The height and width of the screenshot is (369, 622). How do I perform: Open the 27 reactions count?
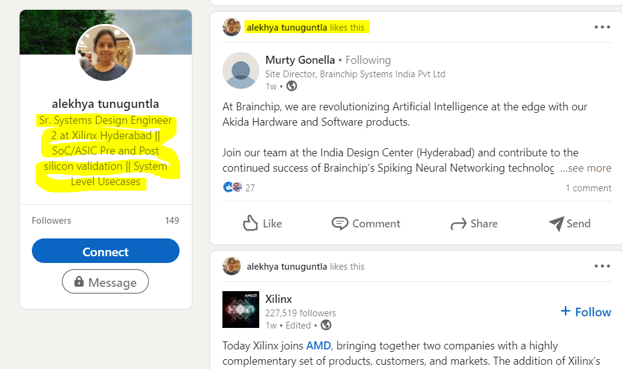point(250,188)
